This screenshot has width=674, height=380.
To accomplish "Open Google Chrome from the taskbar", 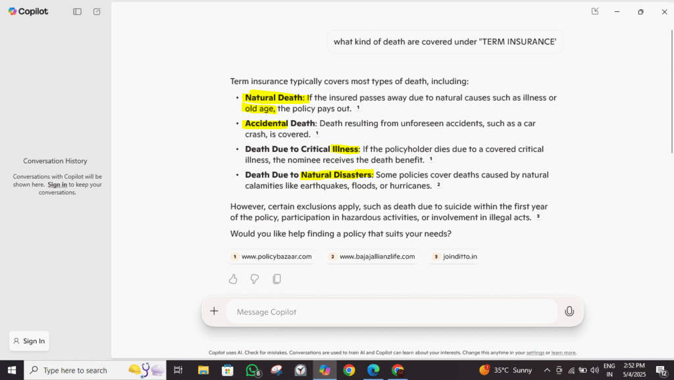I will pyautogui.click(x=349, y=370).
